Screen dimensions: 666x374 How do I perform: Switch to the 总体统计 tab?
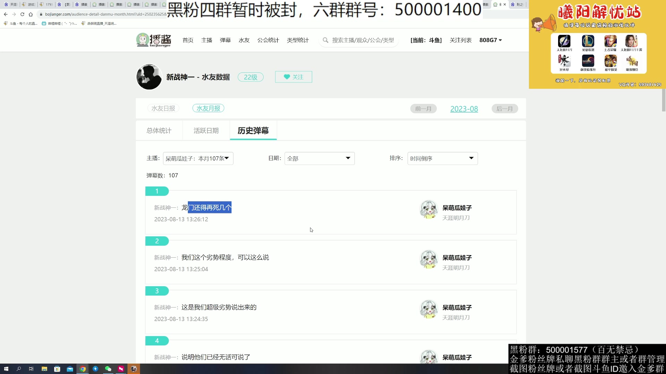(x=159, y=131)
